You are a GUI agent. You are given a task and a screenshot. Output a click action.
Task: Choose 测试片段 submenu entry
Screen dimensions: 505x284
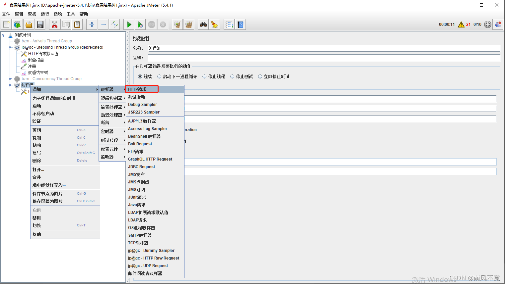[112, 140]
